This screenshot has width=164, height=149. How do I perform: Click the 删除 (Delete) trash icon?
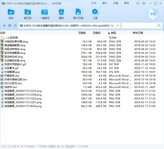click(61, 12)
